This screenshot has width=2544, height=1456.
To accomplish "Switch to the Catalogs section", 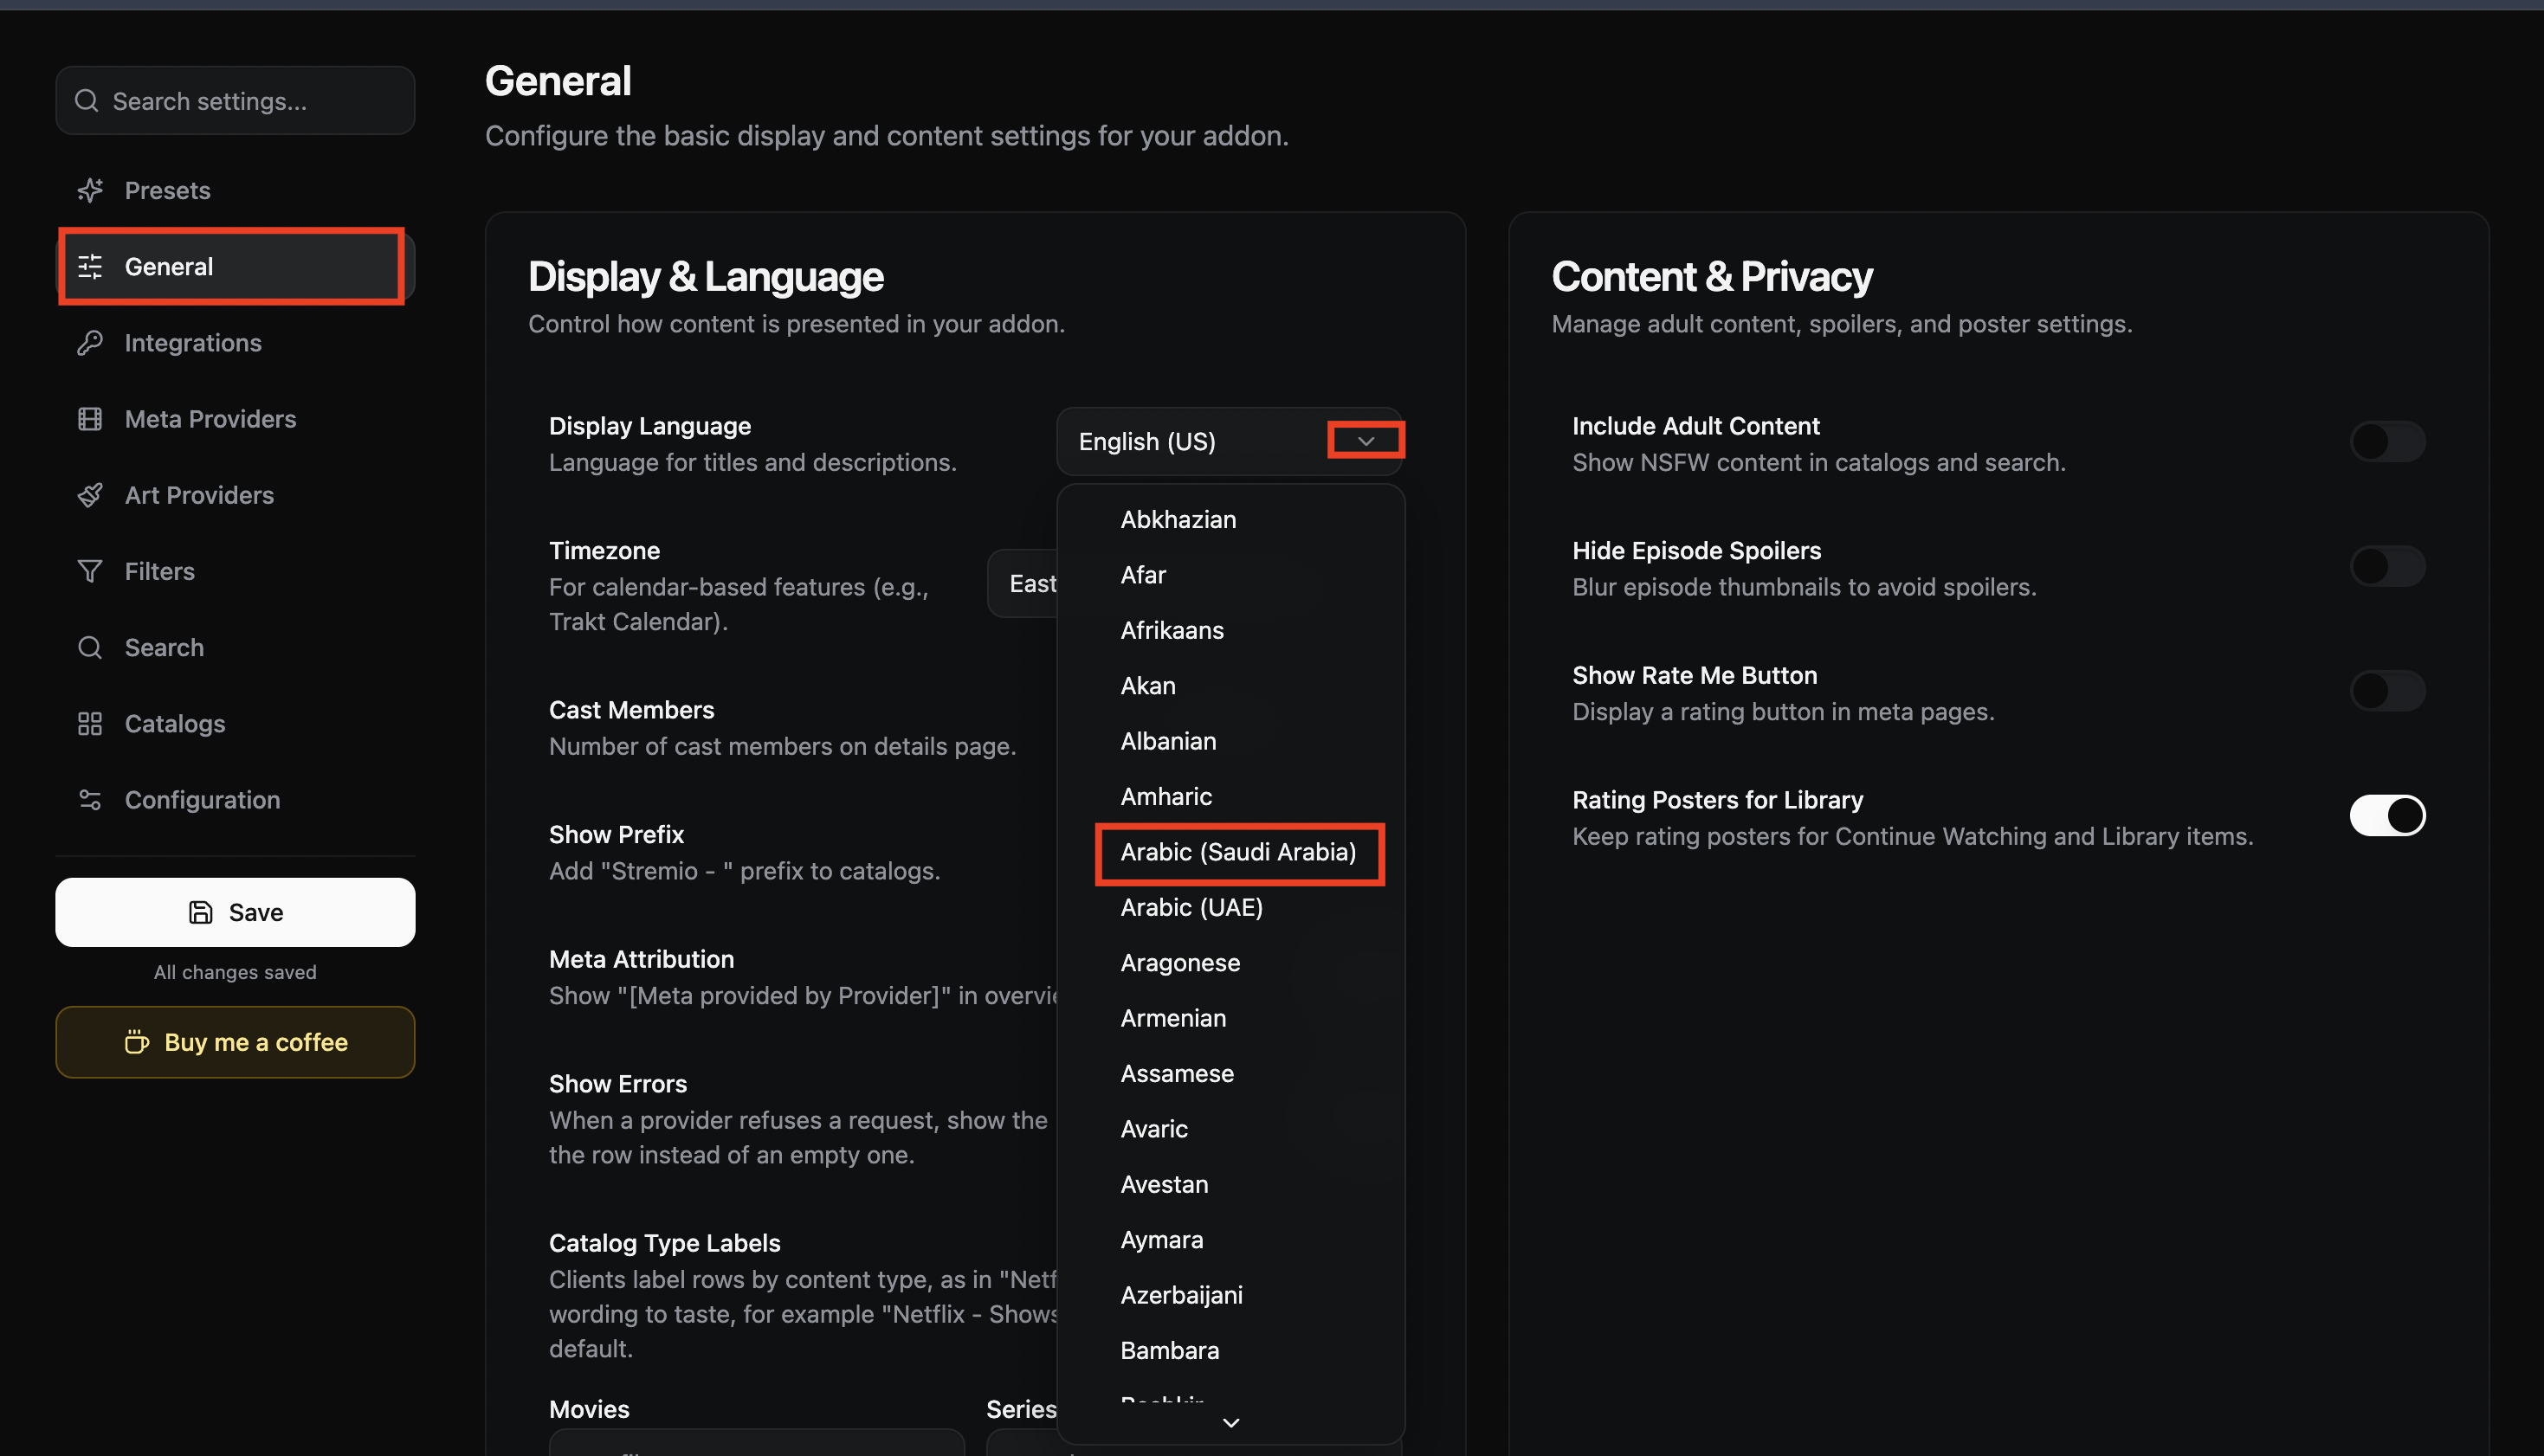I will (235, 723).
